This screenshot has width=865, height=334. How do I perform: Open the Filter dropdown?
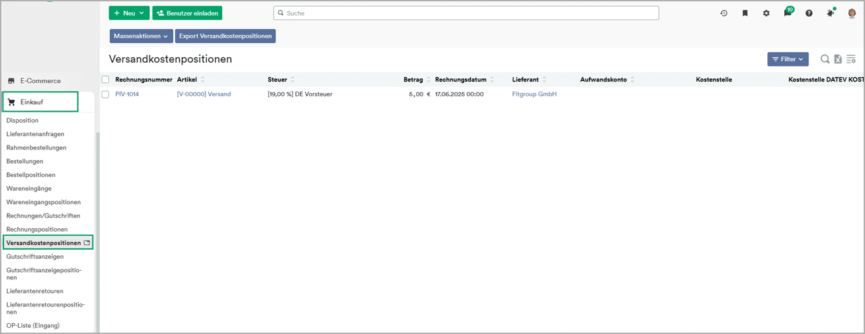pos(788,59)
